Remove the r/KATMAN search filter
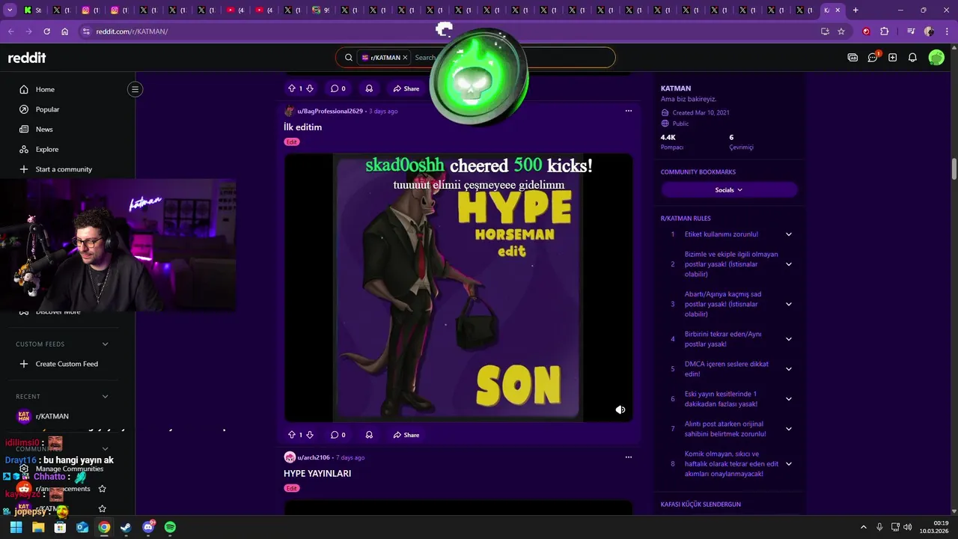 coord(405,58)
